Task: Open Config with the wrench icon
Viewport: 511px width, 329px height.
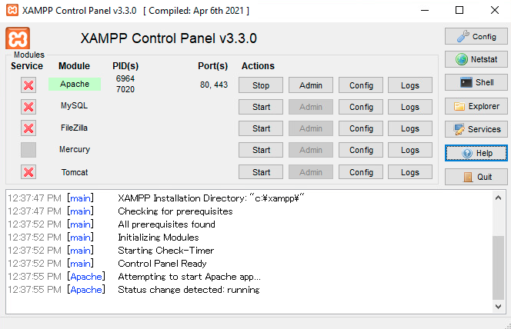Action: click(x=476, y=36)
